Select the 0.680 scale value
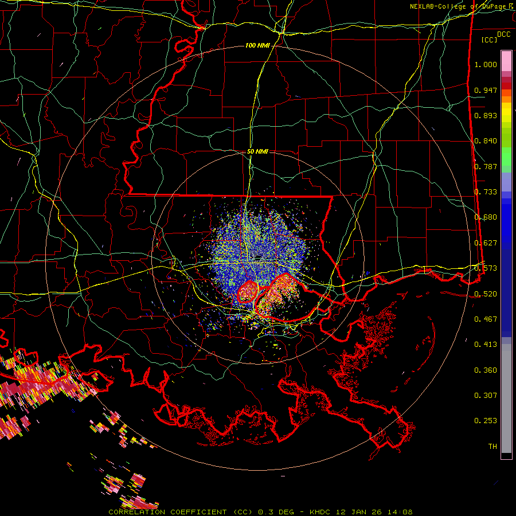 pyautogui.click(x=486, y=217)
